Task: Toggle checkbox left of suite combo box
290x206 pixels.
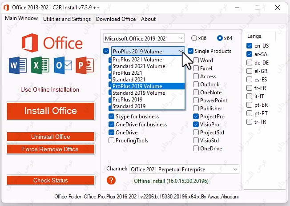Action: [x=106, y=51]
